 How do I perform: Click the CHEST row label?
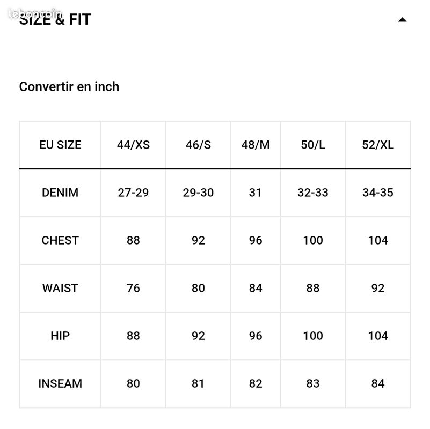click(x=60, y=240)
